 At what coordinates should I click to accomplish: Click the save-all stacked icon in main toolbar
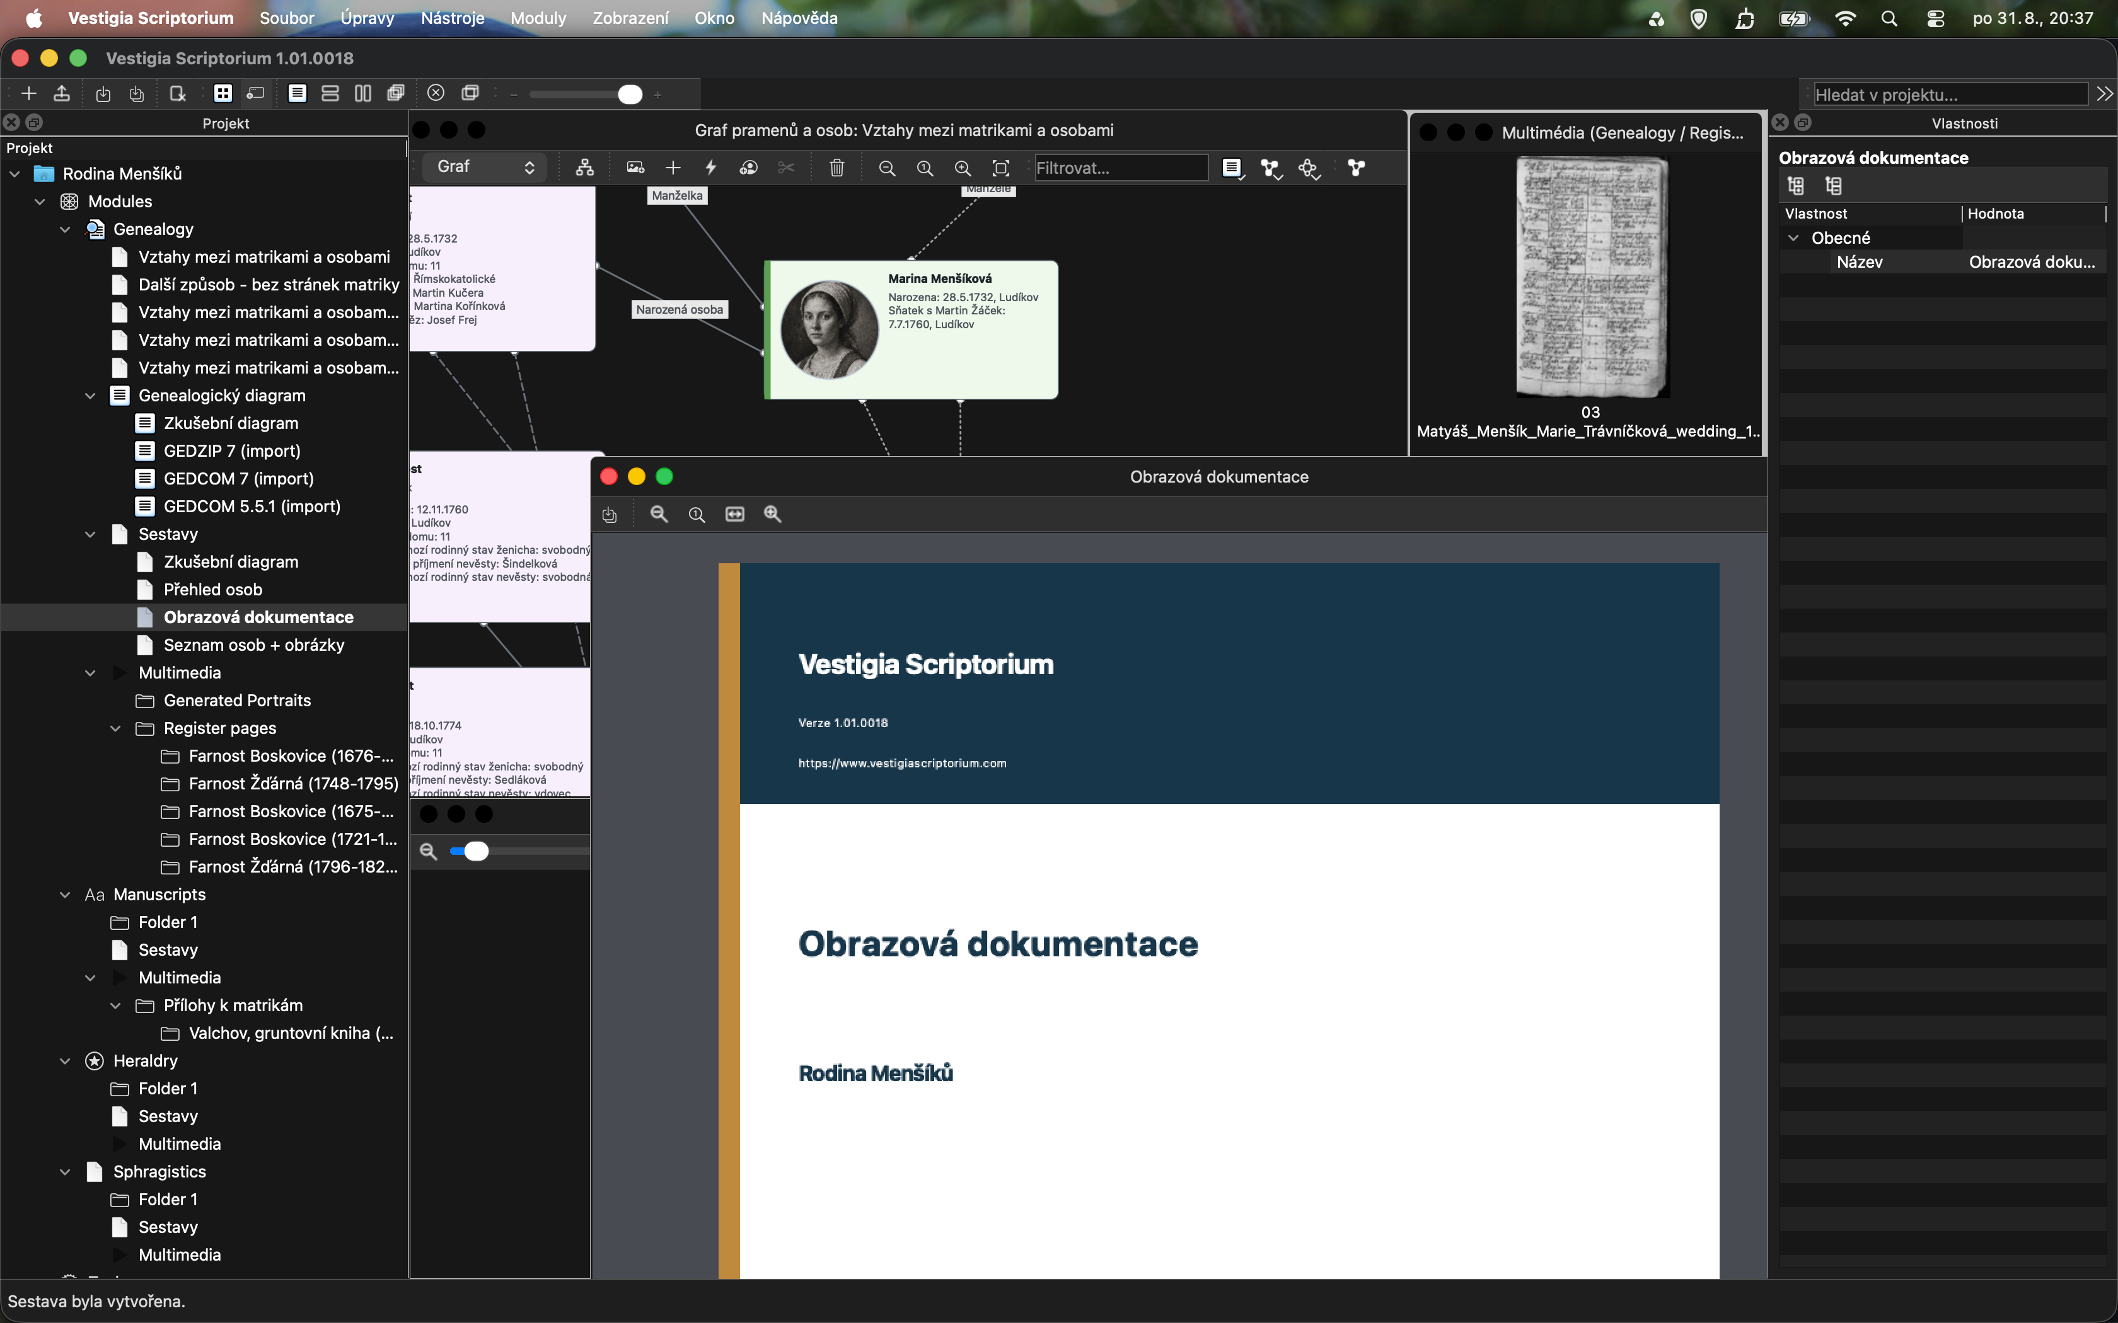(137, 94)
